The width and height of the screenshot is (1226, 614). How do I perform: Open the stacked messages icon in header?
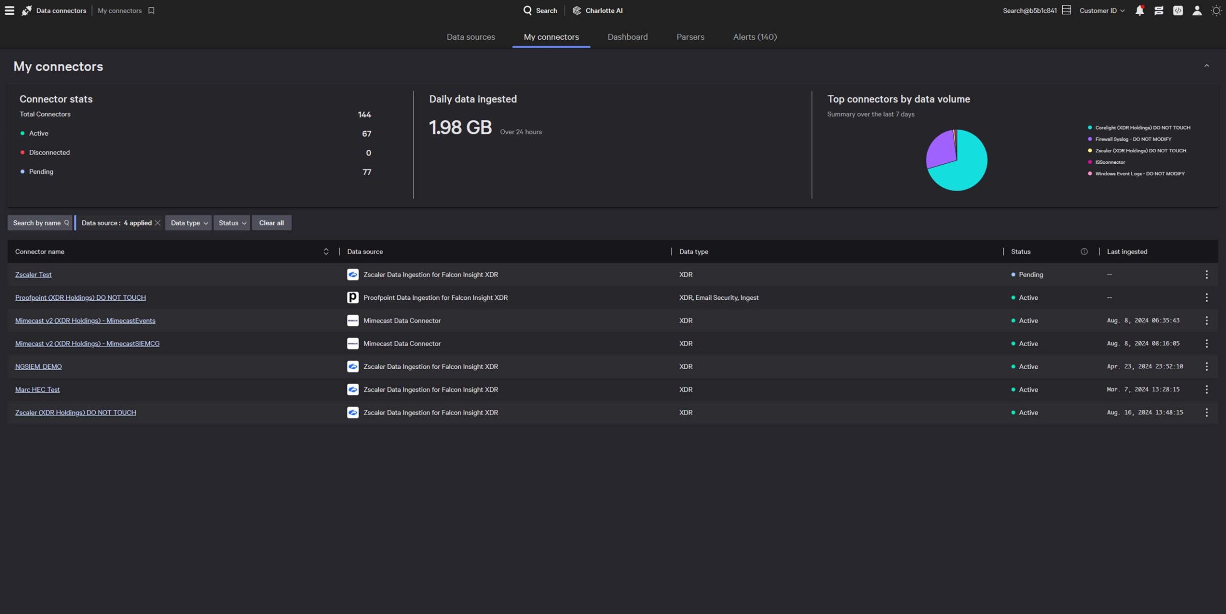pyautogui.click(x=1159, y=11)
